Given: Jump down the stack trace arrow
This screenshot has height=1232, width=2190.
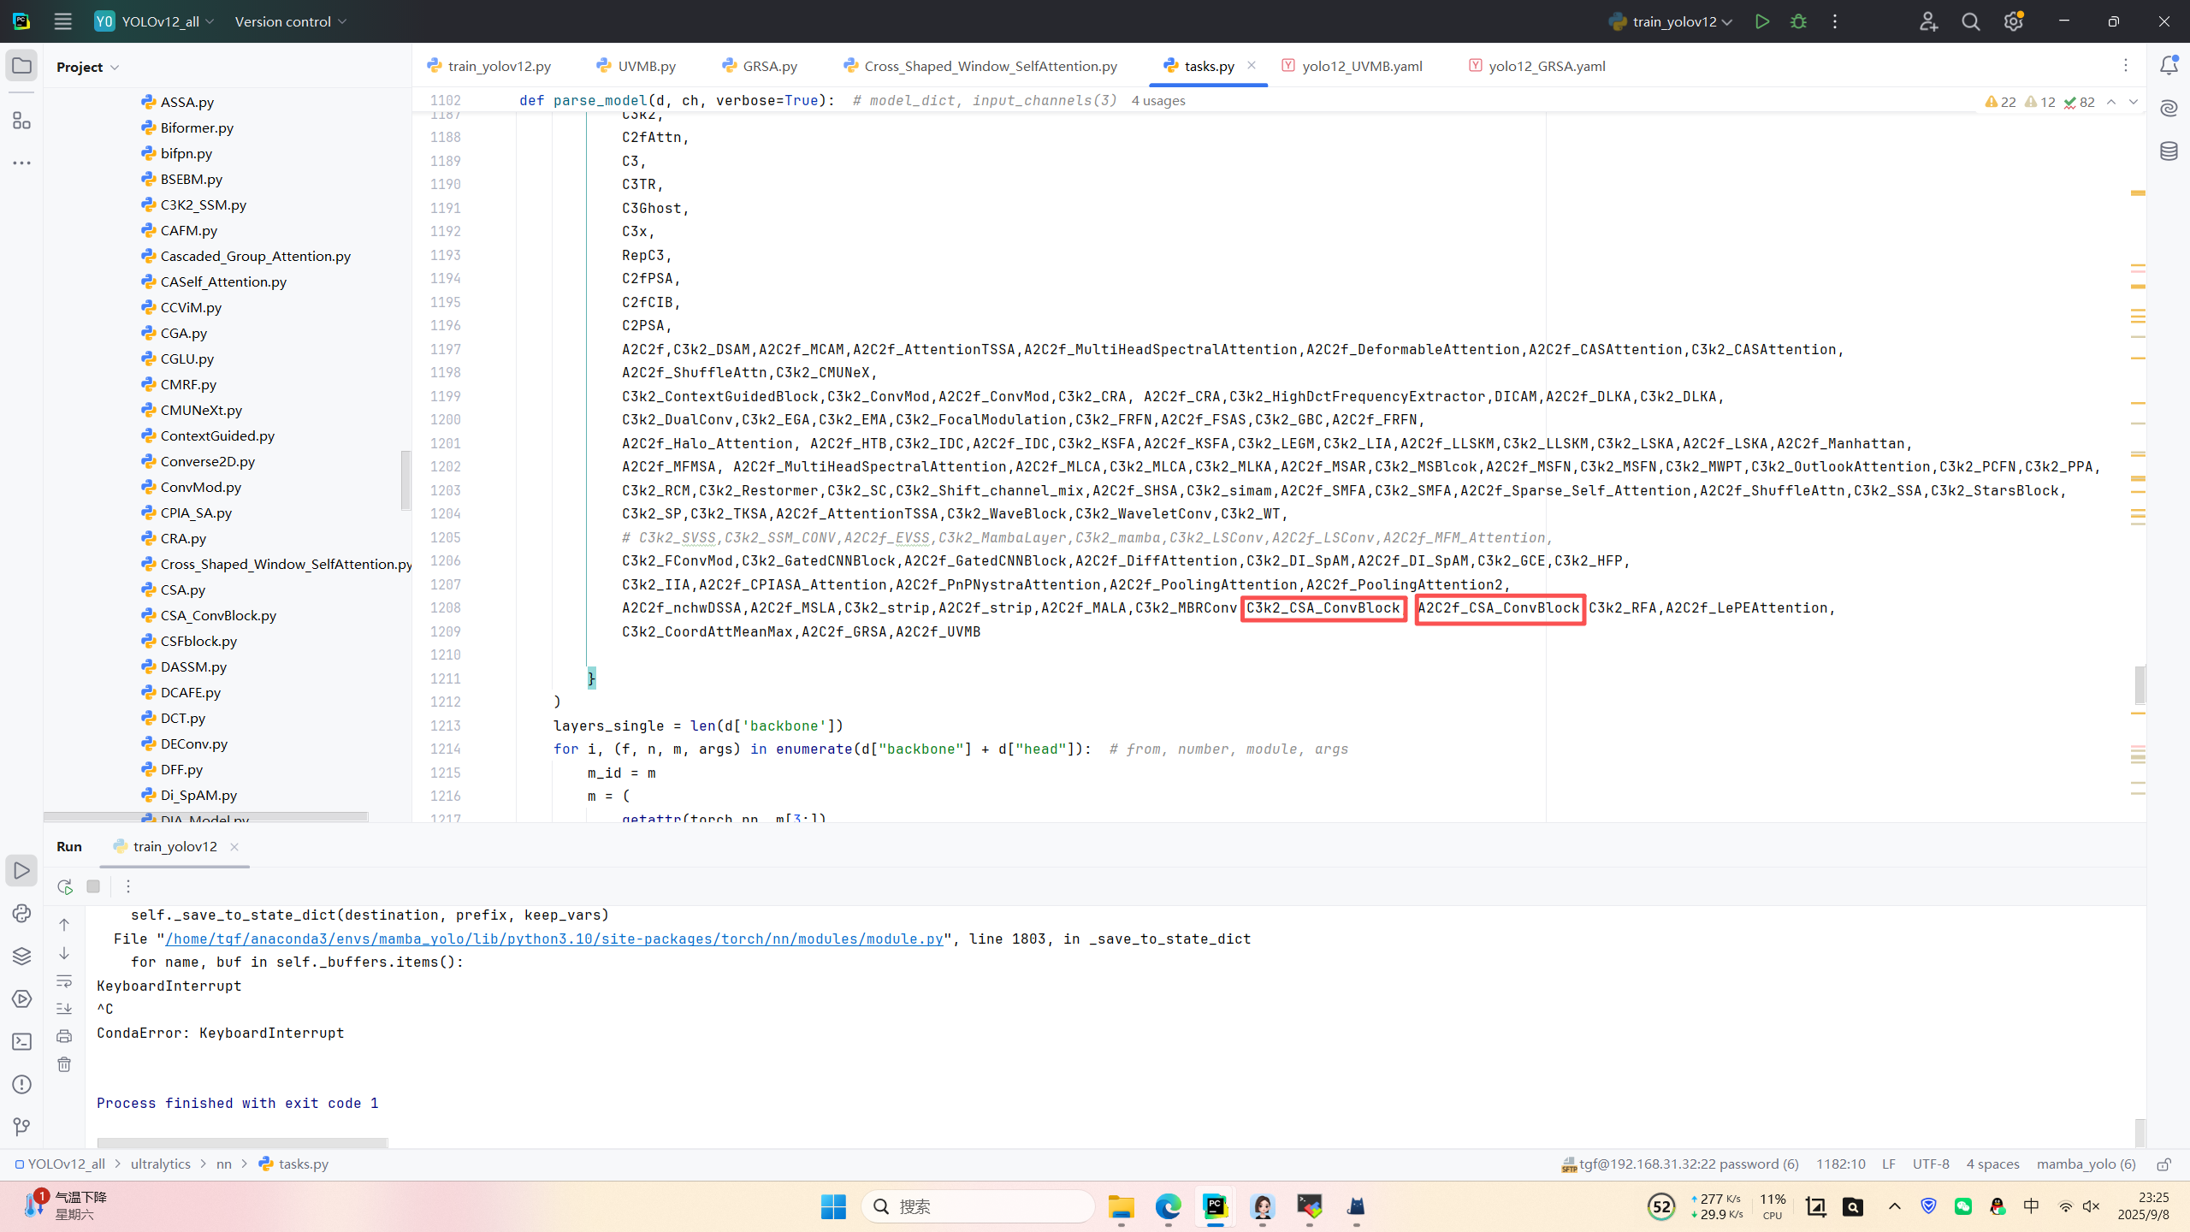Looking at the screenshot, I should pos(64,953).
